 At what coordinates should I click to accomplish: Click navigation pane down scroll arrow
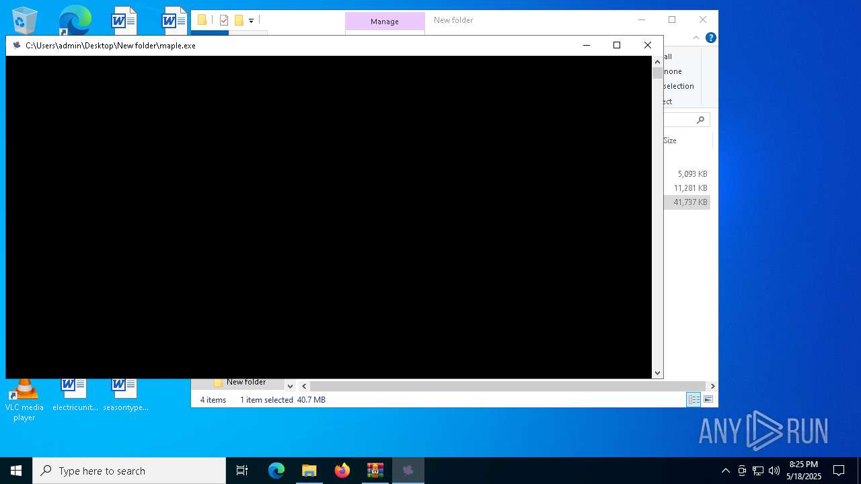pyautogui.click(x=290, y=386)
